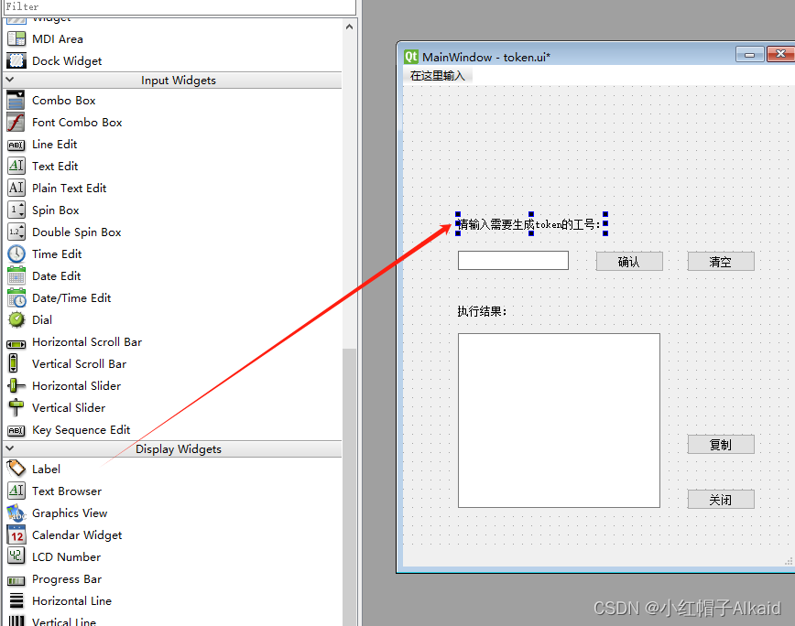This screenshot has width=795, height=626.
Task: Select the Label widget tag icon
Action: click(16, 469)
